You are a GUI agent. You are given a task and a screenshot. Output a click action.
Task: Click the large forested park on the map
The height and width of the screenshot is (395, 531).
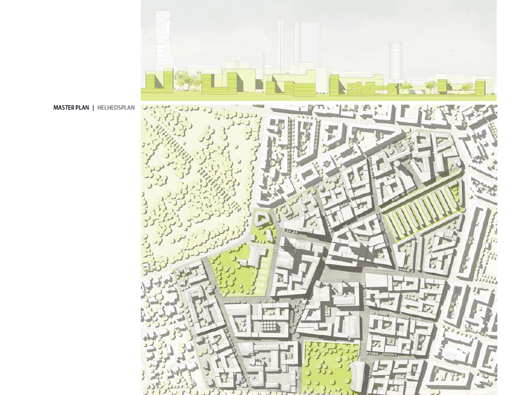click(x=193, y=187)
